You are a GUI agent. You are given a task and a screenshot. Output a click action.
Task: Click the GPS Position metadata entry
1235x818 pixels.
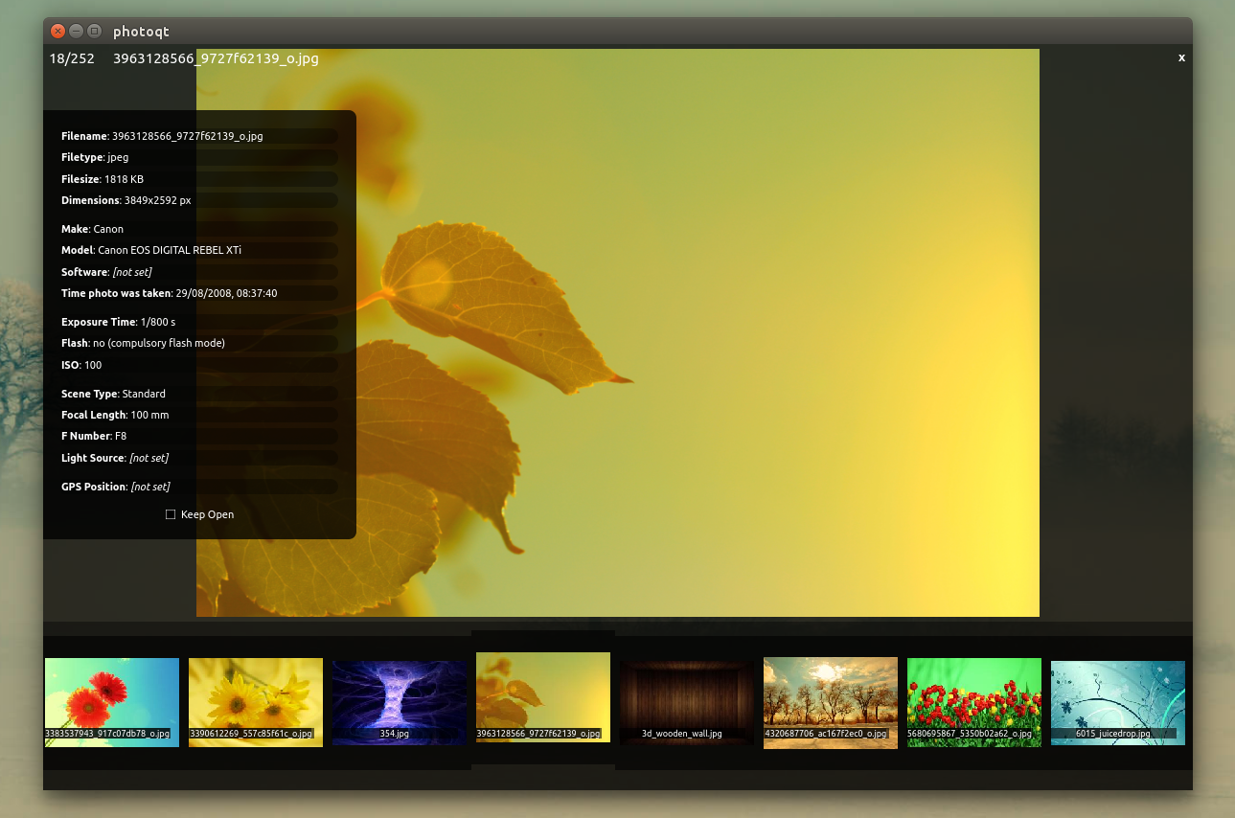199,487
